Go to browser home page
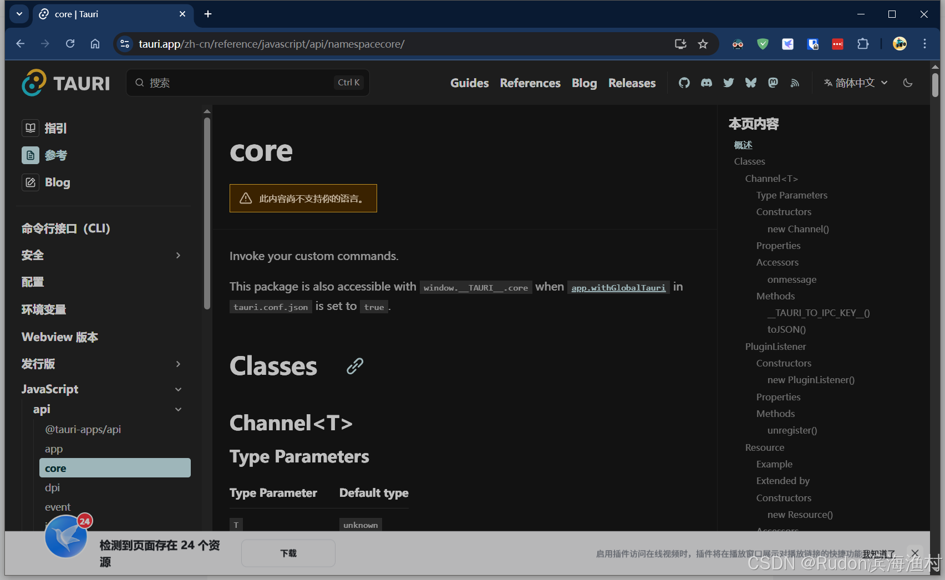 tap(95, 44)
